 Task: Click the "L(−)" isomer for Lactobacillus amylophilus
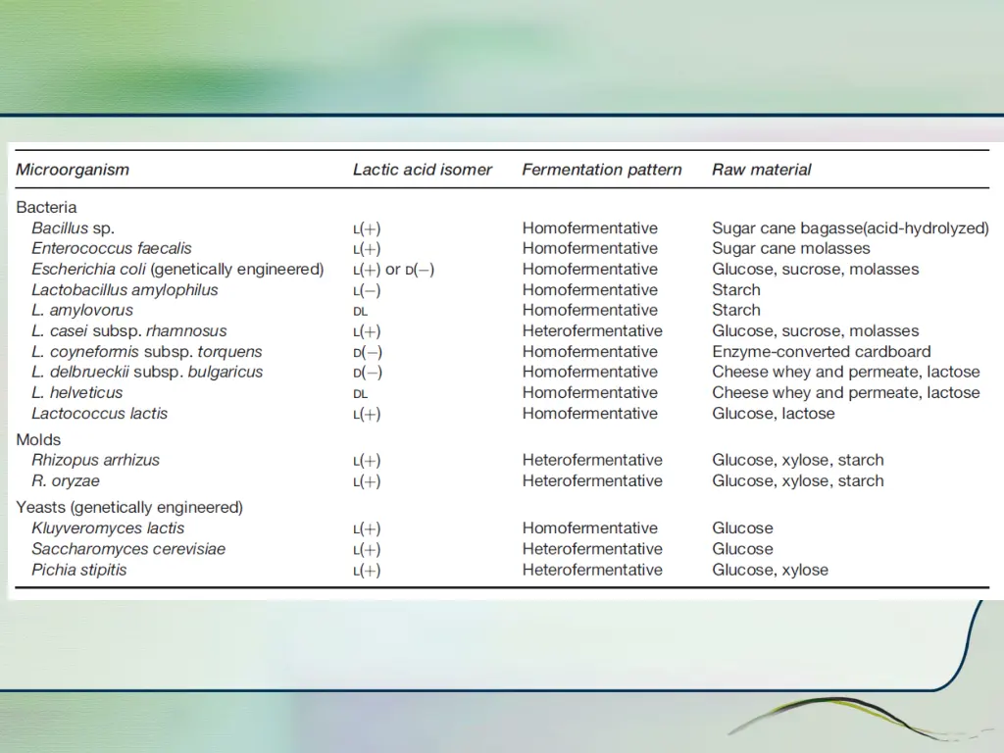point(367,290)
